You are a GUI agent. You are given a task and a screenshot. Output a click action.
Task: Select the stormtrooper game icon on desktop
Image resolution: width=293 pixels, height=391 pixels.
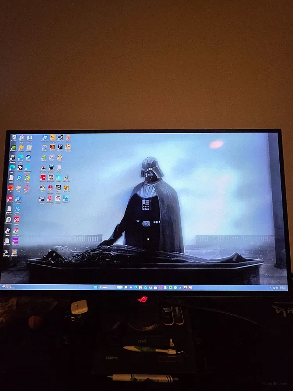coord(58,188)
